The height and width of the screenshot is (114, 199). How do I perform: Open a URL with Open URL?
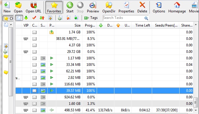coord(33,7)
